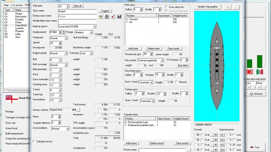Increase the mines count spinner
The width and height of the screenshot is (271, 152).
(x=59, y=116)
